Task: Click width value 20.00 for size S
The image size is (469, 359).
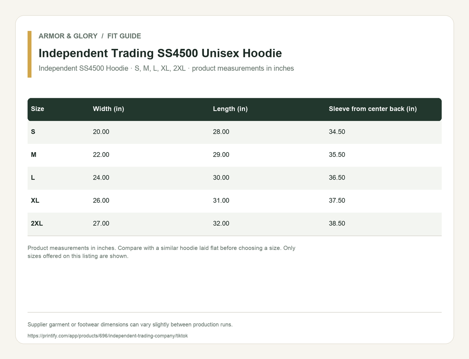Action: (101, 132)
